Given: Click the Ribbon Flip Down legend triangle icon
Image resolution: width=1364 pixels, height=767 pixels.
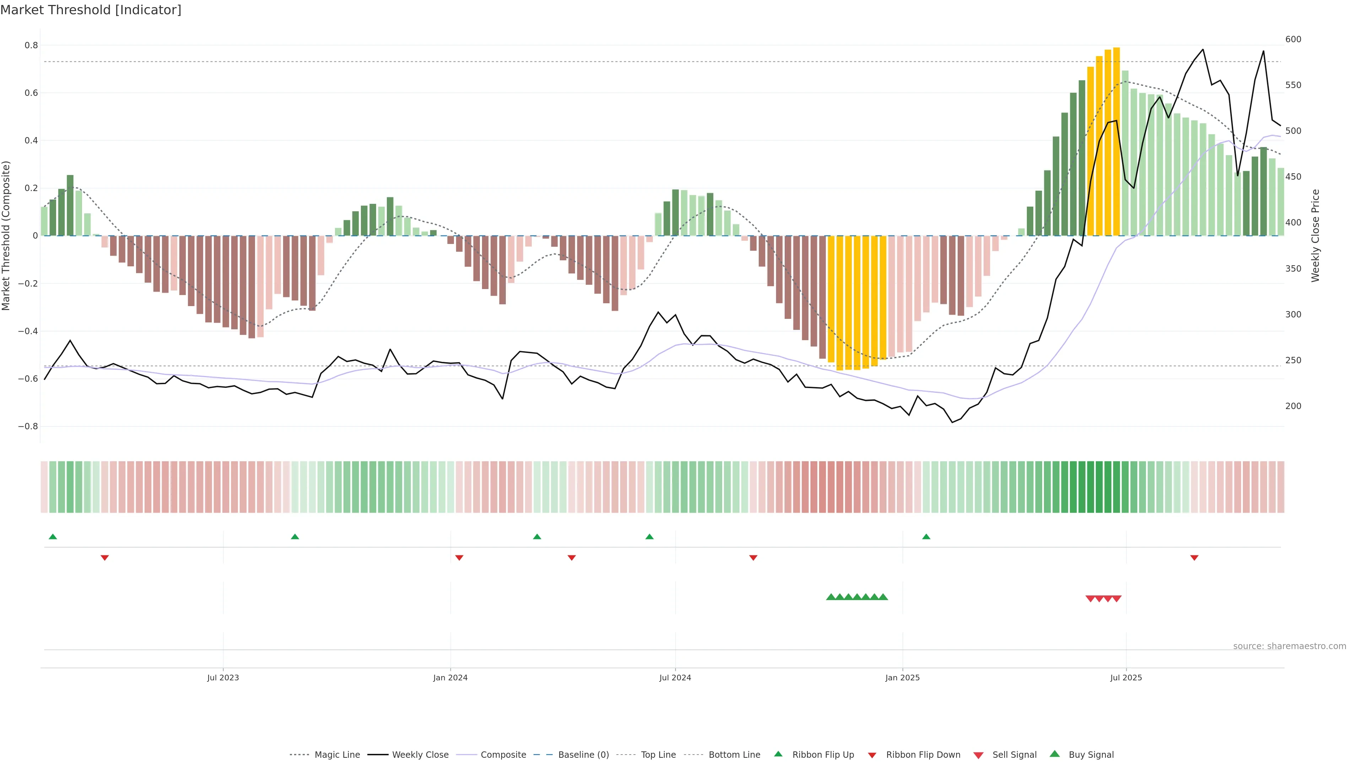Looking at the screenshot, I should [x=872, y=755].
